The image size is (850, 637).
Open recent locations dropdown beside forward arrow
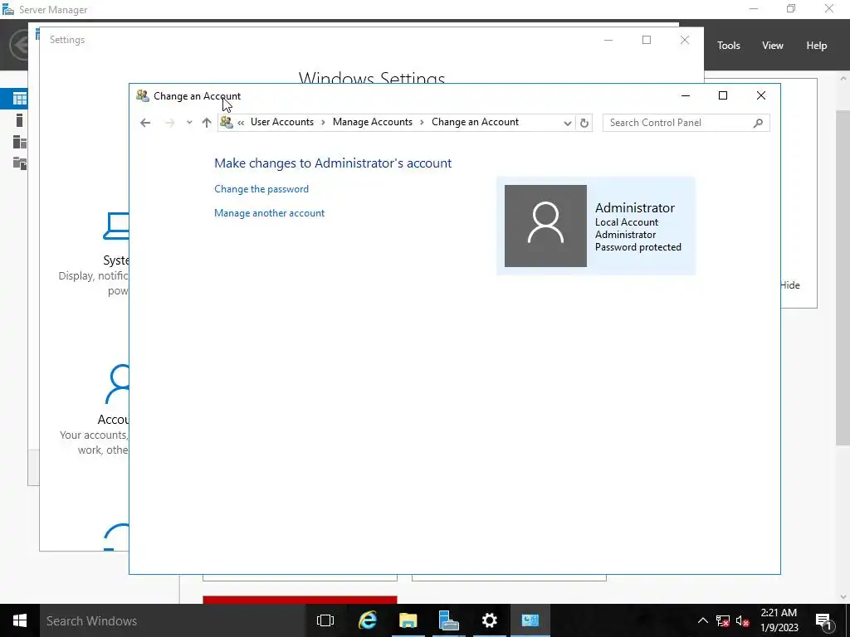tap(189, 123)
